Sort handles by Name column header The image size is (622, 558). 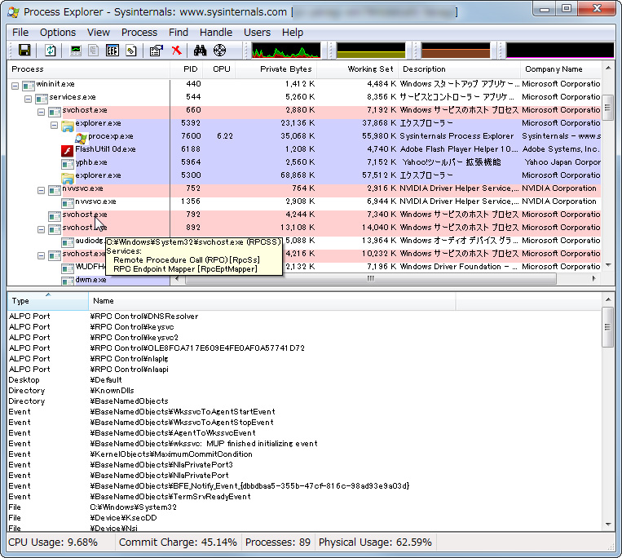[x=272, y=301]
